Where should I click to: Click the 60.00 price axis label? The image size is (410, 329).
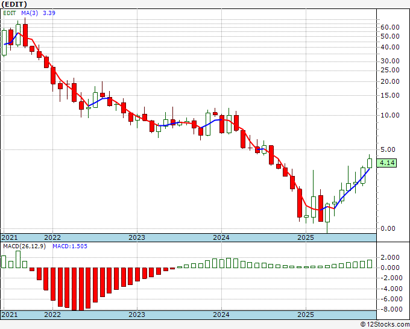(x=390, y=27)
